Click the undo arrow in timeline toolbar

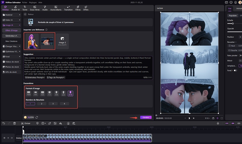click(4, 123)
